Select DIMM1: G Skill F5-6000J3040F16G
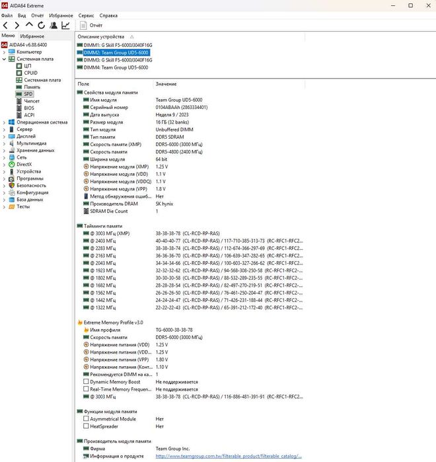The height and width of the screenshot is (462, 436). coord(118,45)
